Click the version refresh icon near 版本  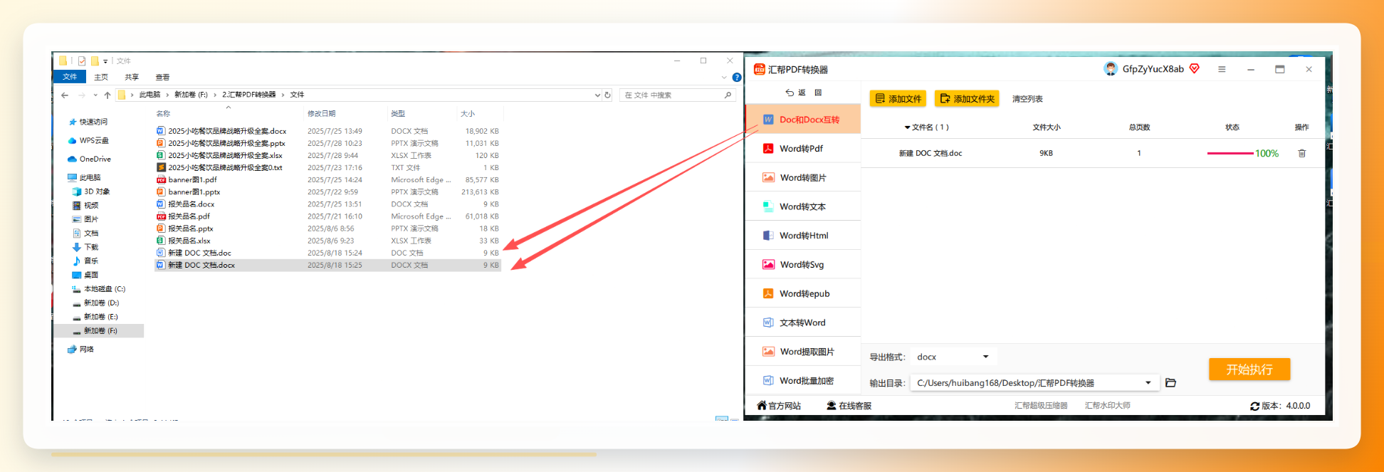point(1254,406)
